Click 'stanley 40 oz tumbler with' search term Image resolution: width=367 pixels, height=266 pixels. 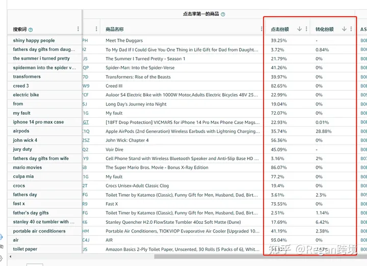click(x=44, y=222)
